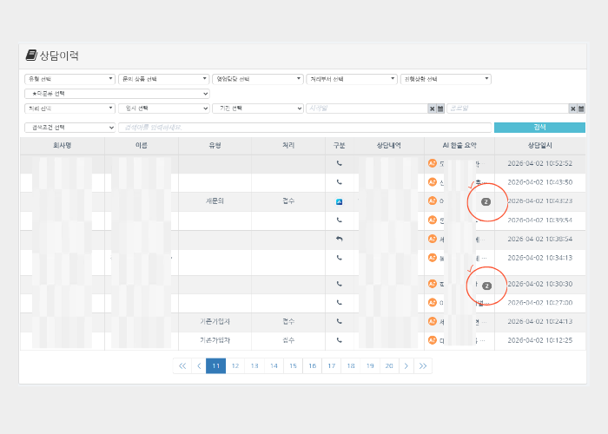Click the orange AI badge in 10:12:25 row
The height and width of the screenshot is (434, 608).
click(x=432, y=340)
